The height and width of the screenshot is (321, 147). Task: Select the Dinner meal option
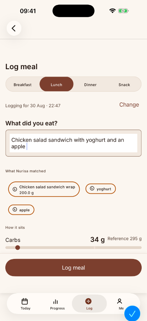pos(90,85)
